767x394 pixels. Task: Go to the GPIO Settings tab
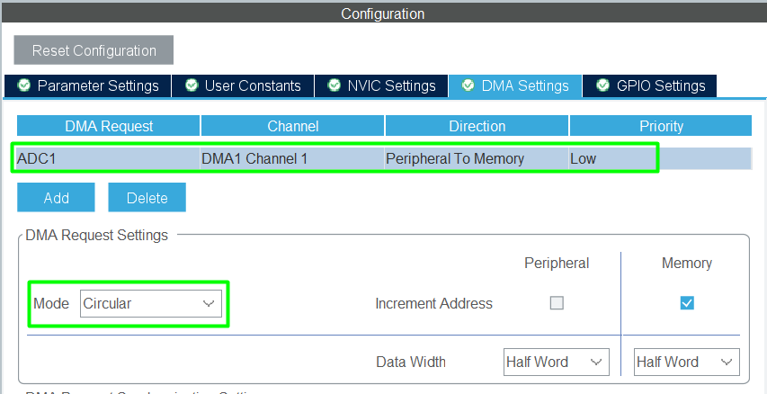pos(649,85)
